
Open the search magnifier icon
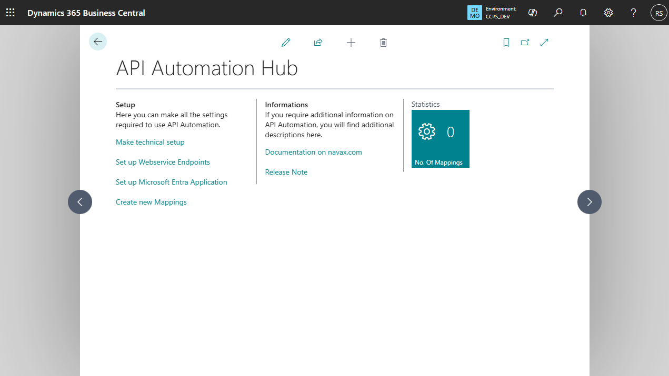point(558,13)
